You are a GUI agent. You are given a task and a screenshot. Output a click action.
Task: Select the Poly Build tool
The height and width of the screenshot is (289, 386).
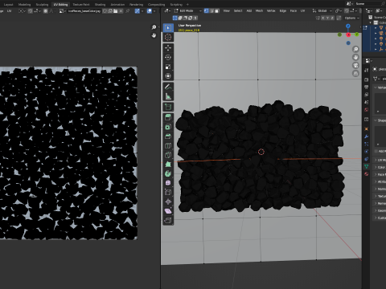click(x=168, y=164)
